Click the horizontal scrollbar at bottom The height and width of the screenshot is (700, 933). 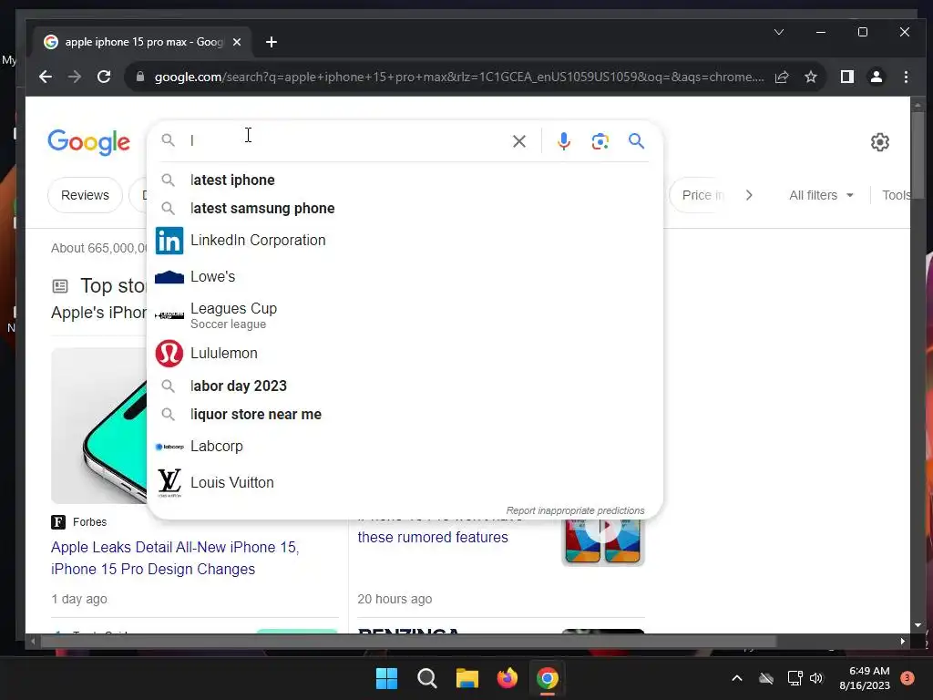click(x=408, y=642)
